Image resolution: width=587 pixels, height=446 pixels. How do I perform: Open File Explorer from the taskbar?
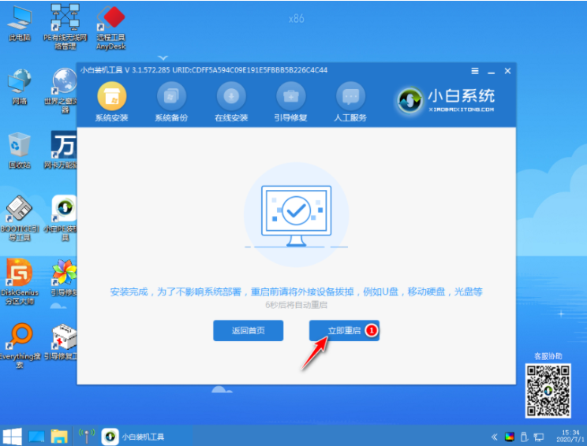click(59, 436)
